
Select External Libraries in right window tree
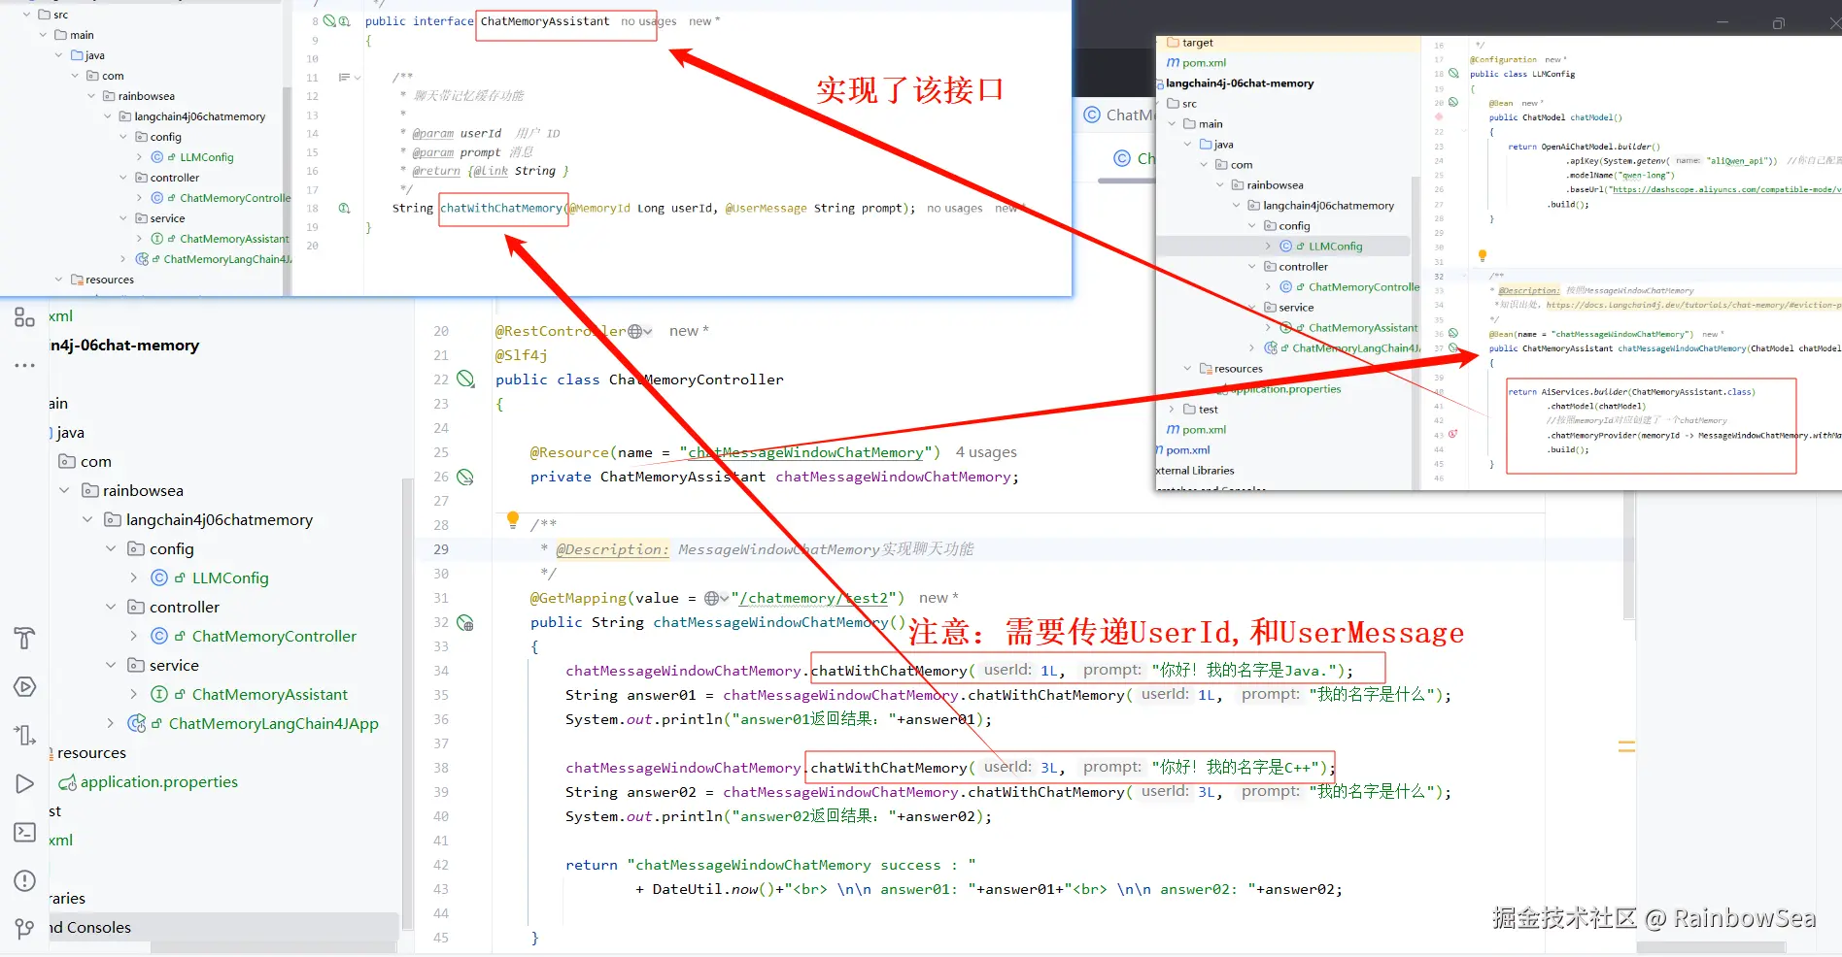coord(1195,471)
